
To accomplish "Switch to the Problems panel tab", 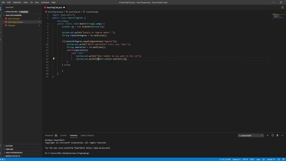I will tap(49, 136).
